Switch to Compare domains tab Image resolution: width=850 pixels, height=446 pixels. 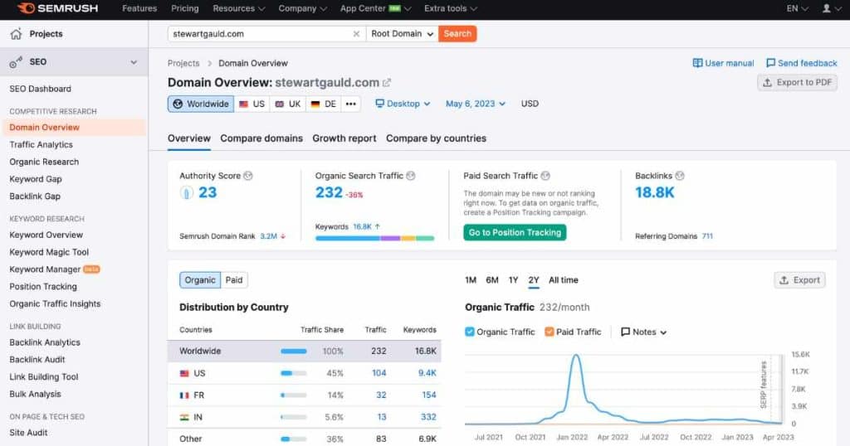pos(261,138)
